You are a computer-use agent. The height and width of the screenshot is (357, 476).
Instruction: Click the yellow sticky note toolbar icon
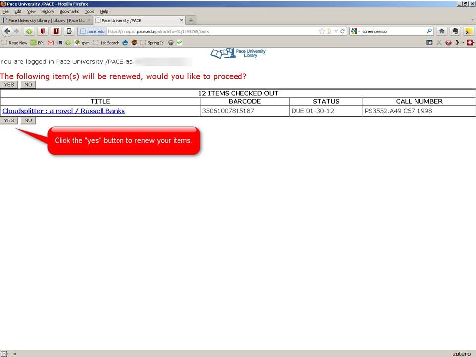click(x=468, y=31)
